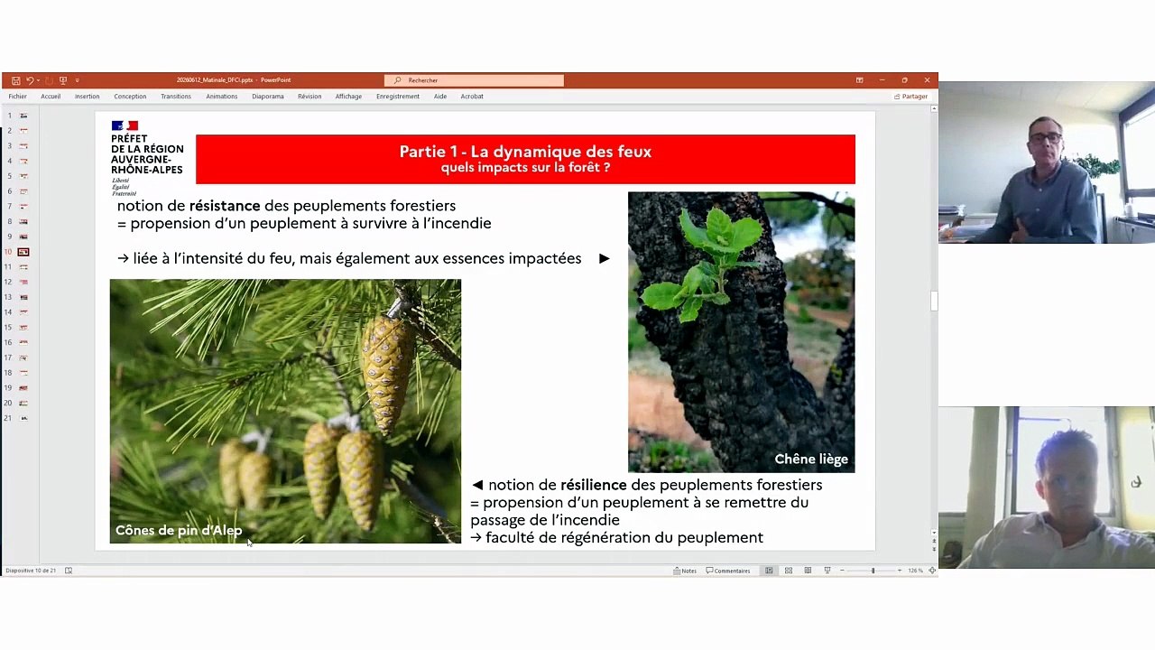Click the vertical scrollbar thumb of slide pane
This screenshot has height=650, width=1155.
click(x=934, y=301)
